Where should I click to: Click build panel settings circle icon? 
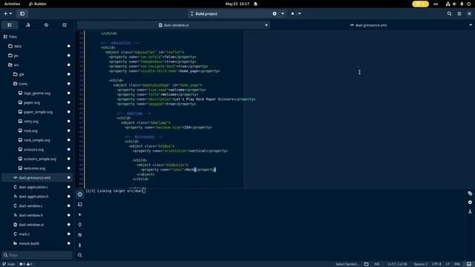[470, 202]
